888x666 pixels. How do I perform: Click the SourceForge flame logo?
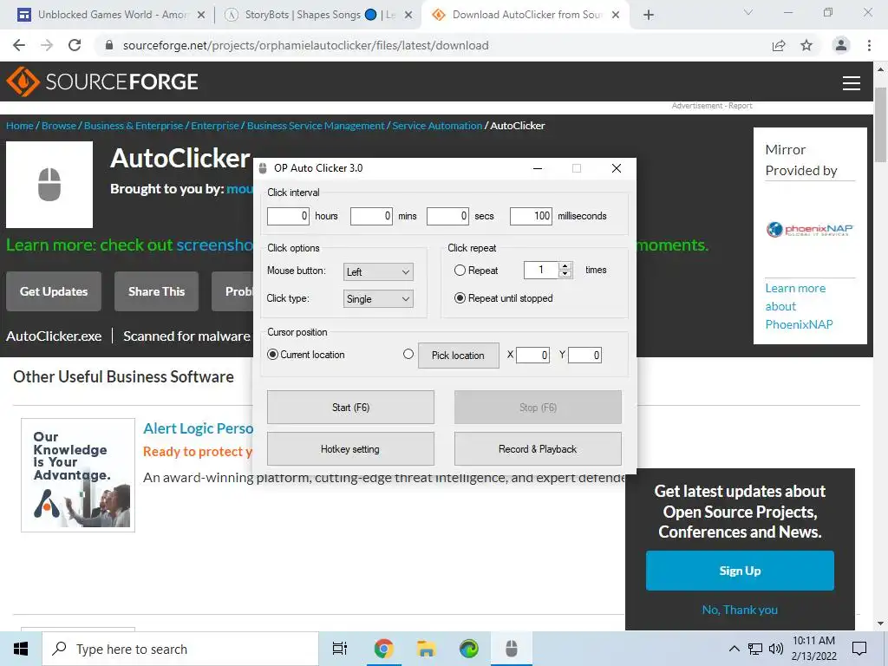23,82
